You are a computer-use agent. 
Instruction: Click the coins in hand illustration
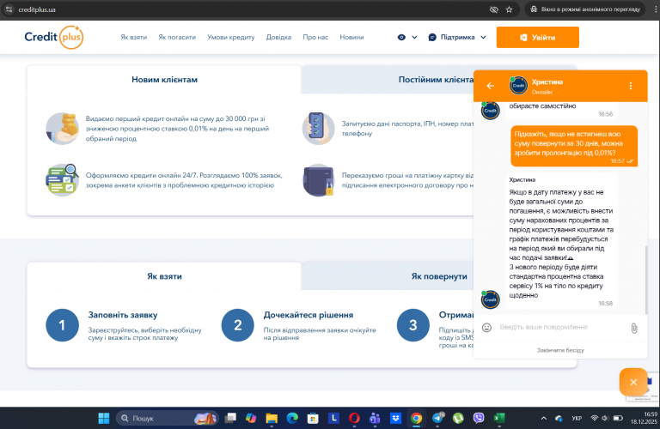click(62, 129)
